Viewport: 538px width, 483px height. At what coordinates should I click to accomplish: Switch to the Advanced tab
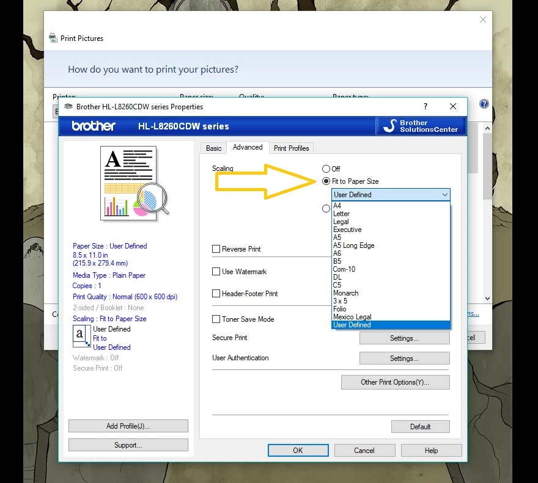248,147
